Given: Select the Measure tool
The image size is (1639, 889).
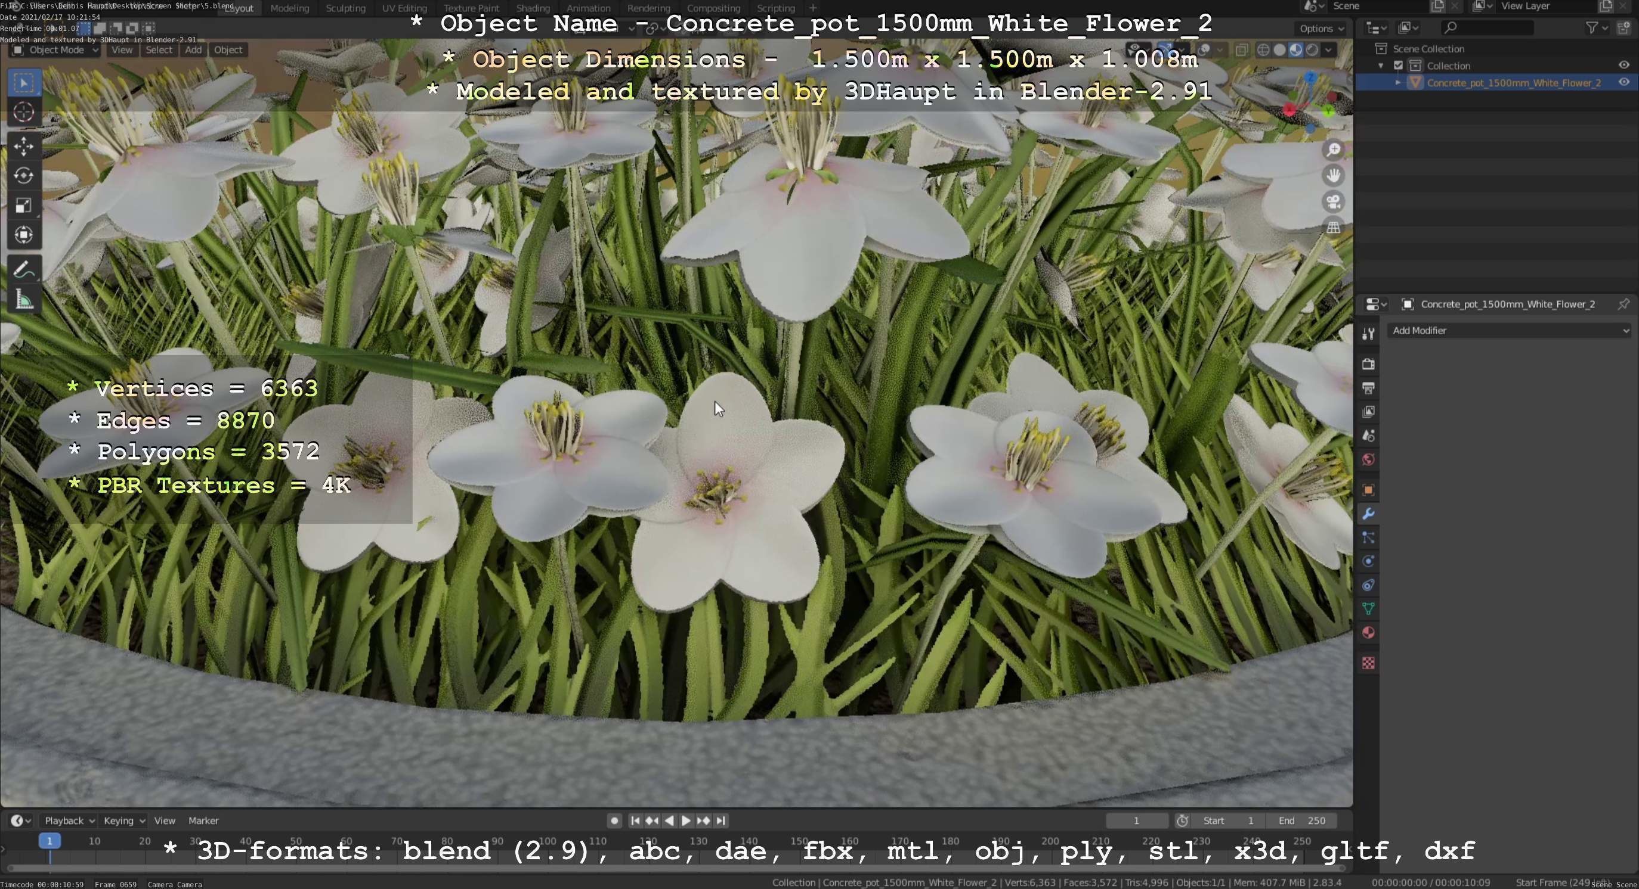Looking at the screenshot, I should [x=23, y=299].
